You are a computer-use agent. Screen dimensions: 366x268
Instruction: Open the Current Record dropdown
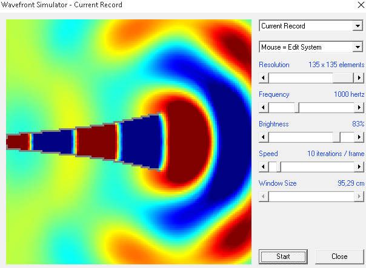311,26
